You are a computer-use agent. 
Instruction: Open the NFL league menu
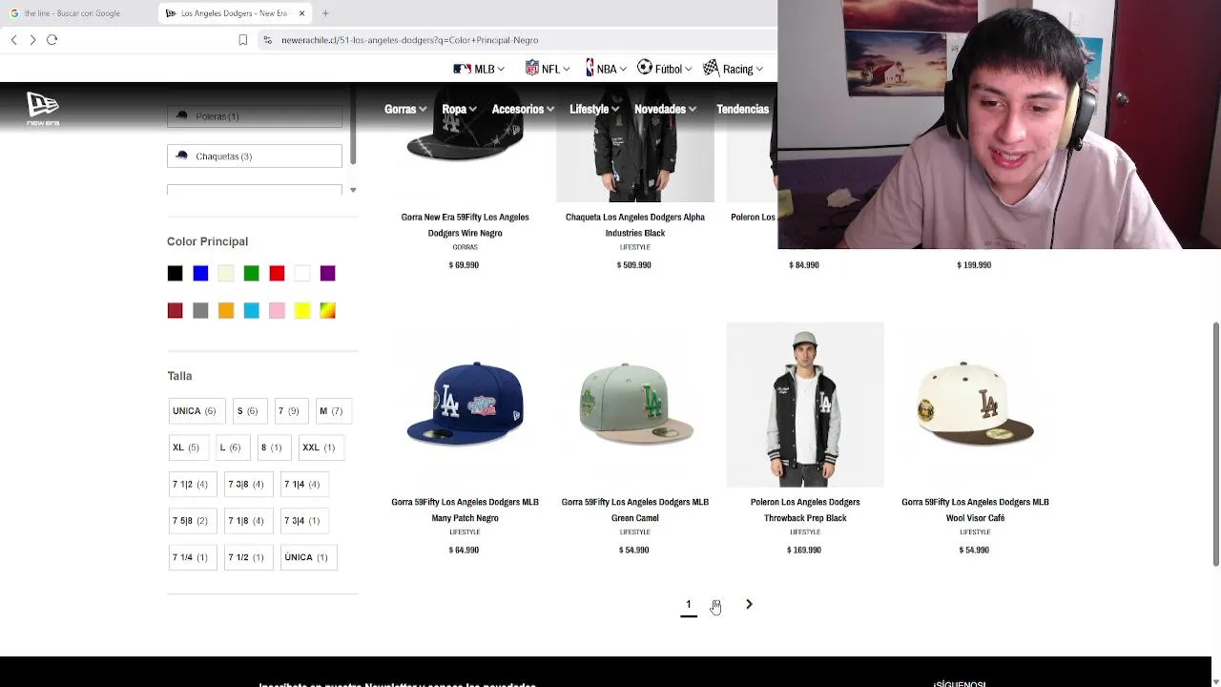click(x=548, y=69)
